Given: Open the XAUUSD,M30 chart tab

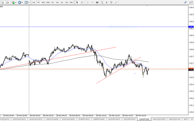Looking at the screenshot, I should pos(159,119).
